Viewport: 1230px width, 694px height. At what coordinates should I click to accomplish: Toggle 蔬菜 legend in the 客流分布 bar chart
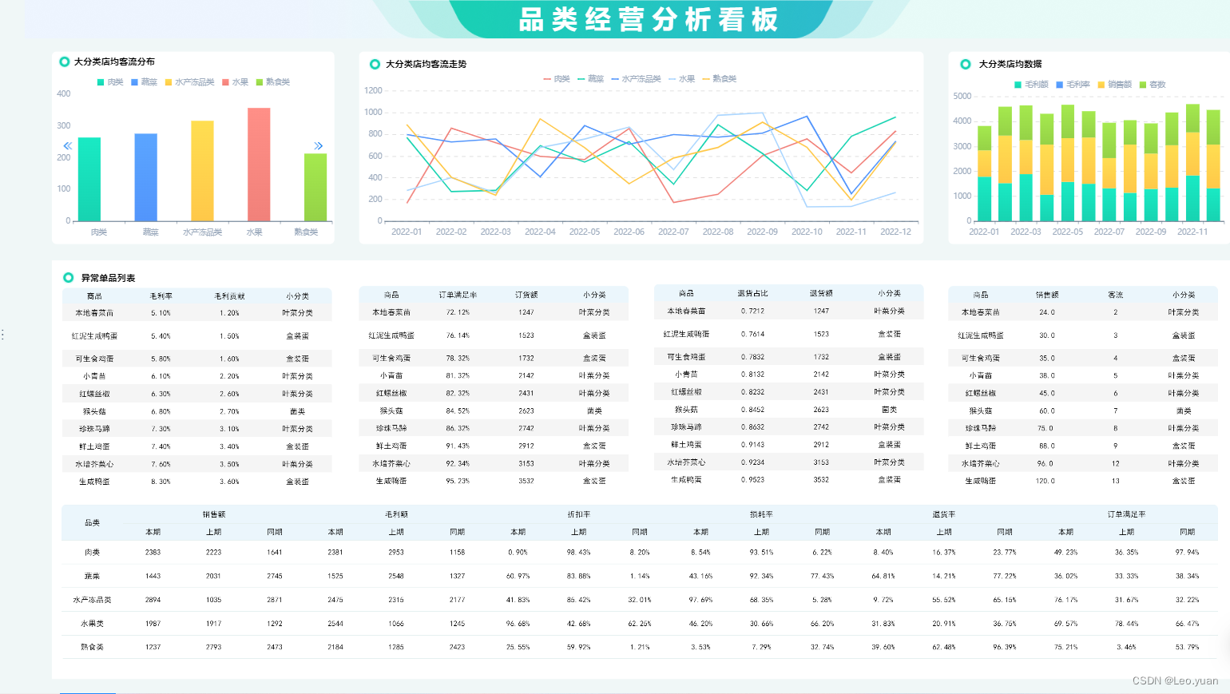click(x=144, y=82)
